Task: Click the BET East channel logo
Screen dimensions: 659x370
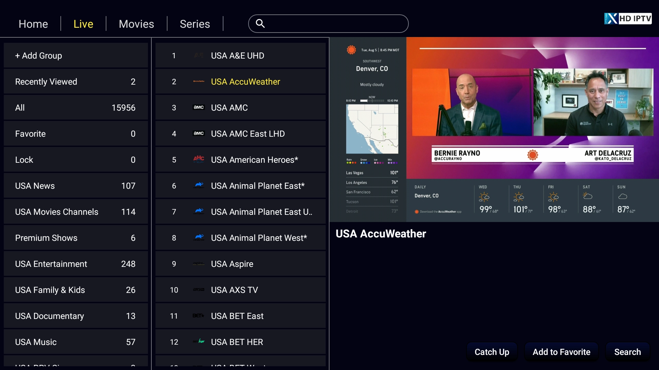Action: (x=199, y=316)
